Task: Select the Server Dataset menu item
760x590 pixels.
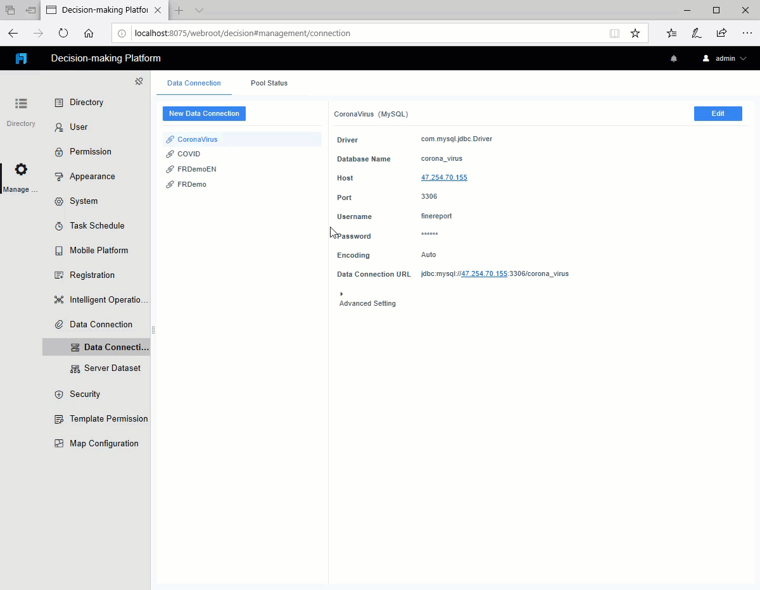Action: pyautogui.click(x=112, y=368)
